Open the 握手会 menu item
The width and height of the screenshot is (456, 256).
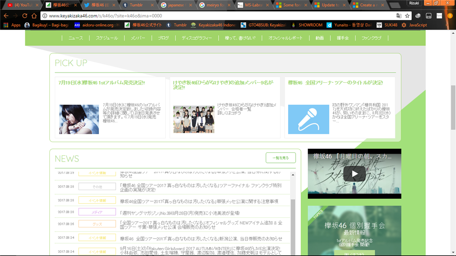point(342,38)
